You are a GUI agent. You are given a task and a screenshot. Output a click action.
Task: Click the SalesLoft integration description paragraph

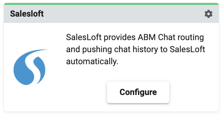[x=136, y=49]
